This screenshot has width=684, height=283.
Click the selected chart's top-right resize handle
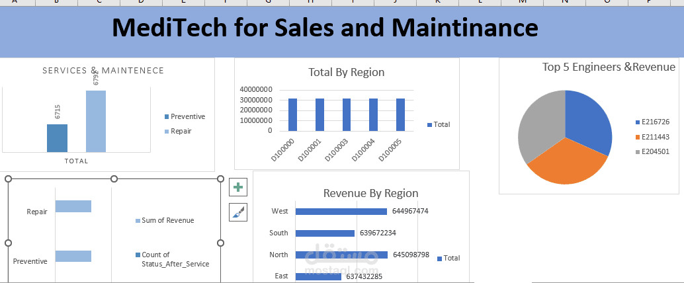point(220,179)
